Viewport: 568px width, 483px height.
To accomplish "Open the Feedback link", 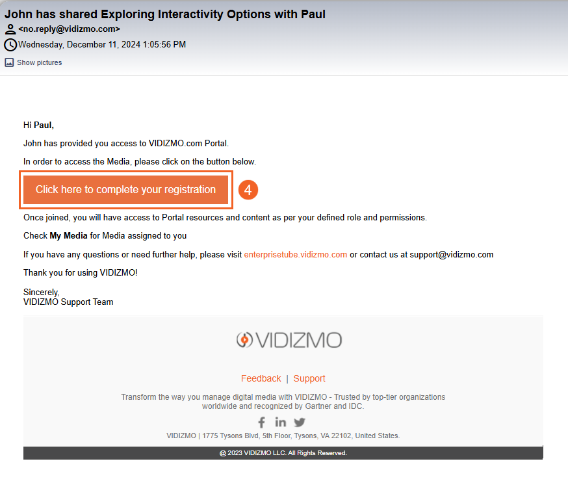I will click(x=261, y=378).
